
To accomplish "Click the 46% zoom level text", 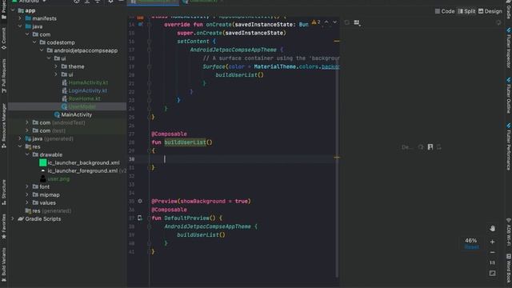I will pos(471,241).
